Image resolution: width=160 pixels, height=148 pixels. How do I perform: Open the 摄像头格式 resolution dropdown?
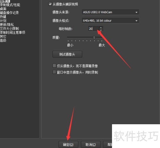pos(110,21)
